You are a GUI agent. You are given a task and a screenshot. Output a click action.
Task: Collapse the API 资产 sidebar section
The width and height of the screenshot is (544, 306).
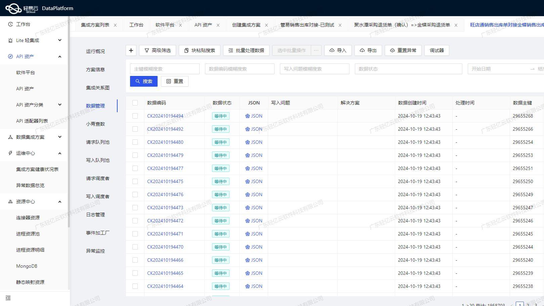pyautogui.click(x=60, y=56)
